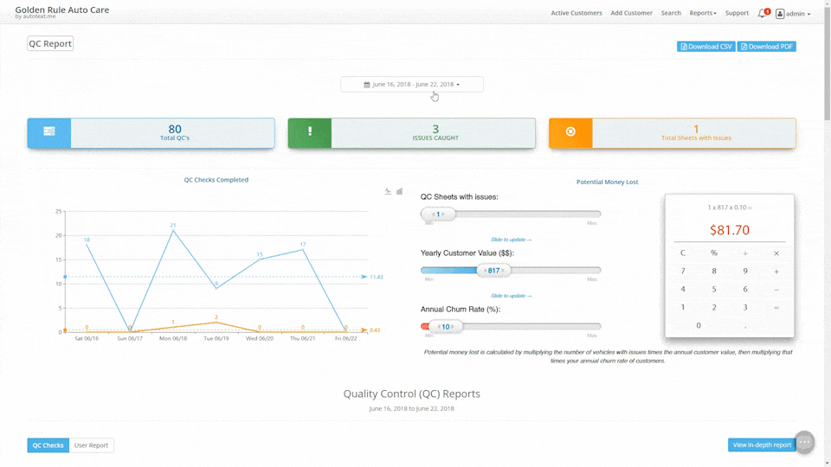831x467 pixels.
Task: Open Add Customer page
Action: pyautogui.click(x=631, y=13)
